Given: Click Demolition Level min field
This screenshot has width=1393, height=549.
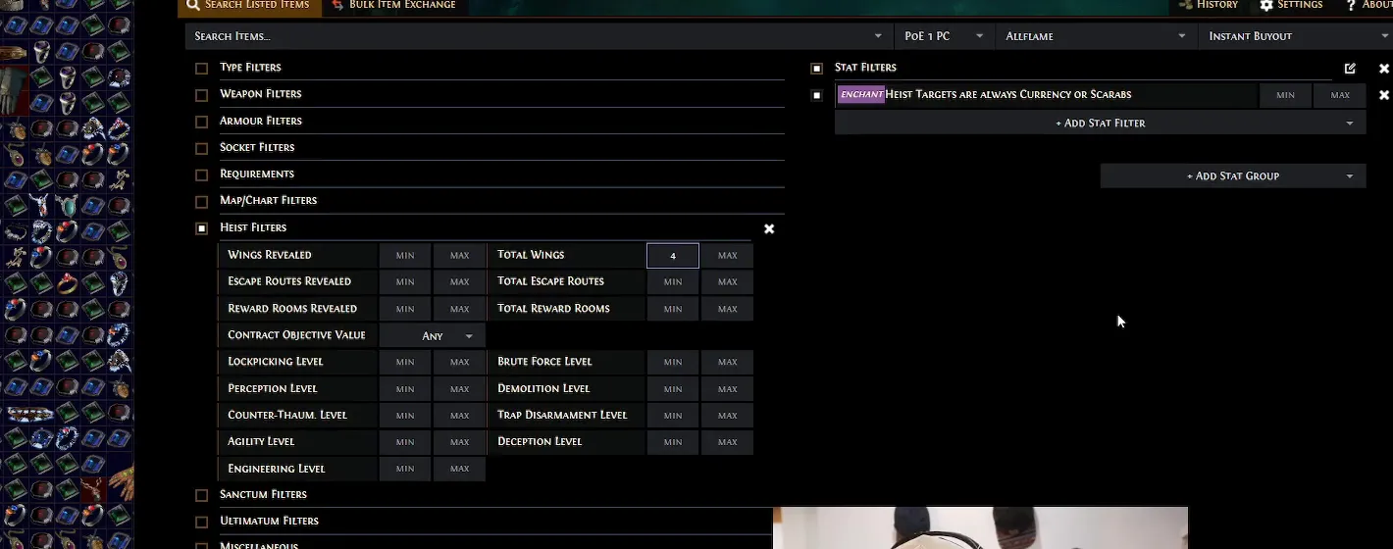Looking at the screenshot, I should click(673, 388).
